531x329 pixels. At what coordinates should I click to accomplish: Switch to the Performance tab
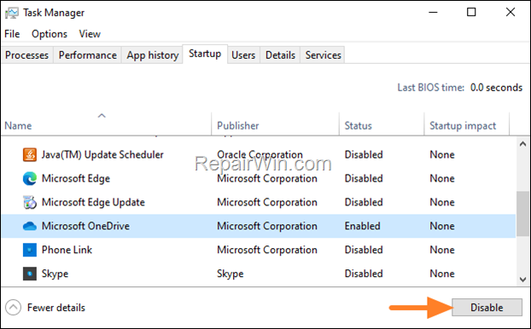(88, 55)
